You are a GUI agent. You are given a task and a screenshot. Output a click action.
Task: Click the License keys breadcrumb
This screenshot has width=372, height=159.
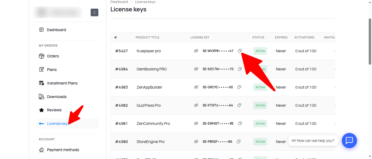click(145, 2)
